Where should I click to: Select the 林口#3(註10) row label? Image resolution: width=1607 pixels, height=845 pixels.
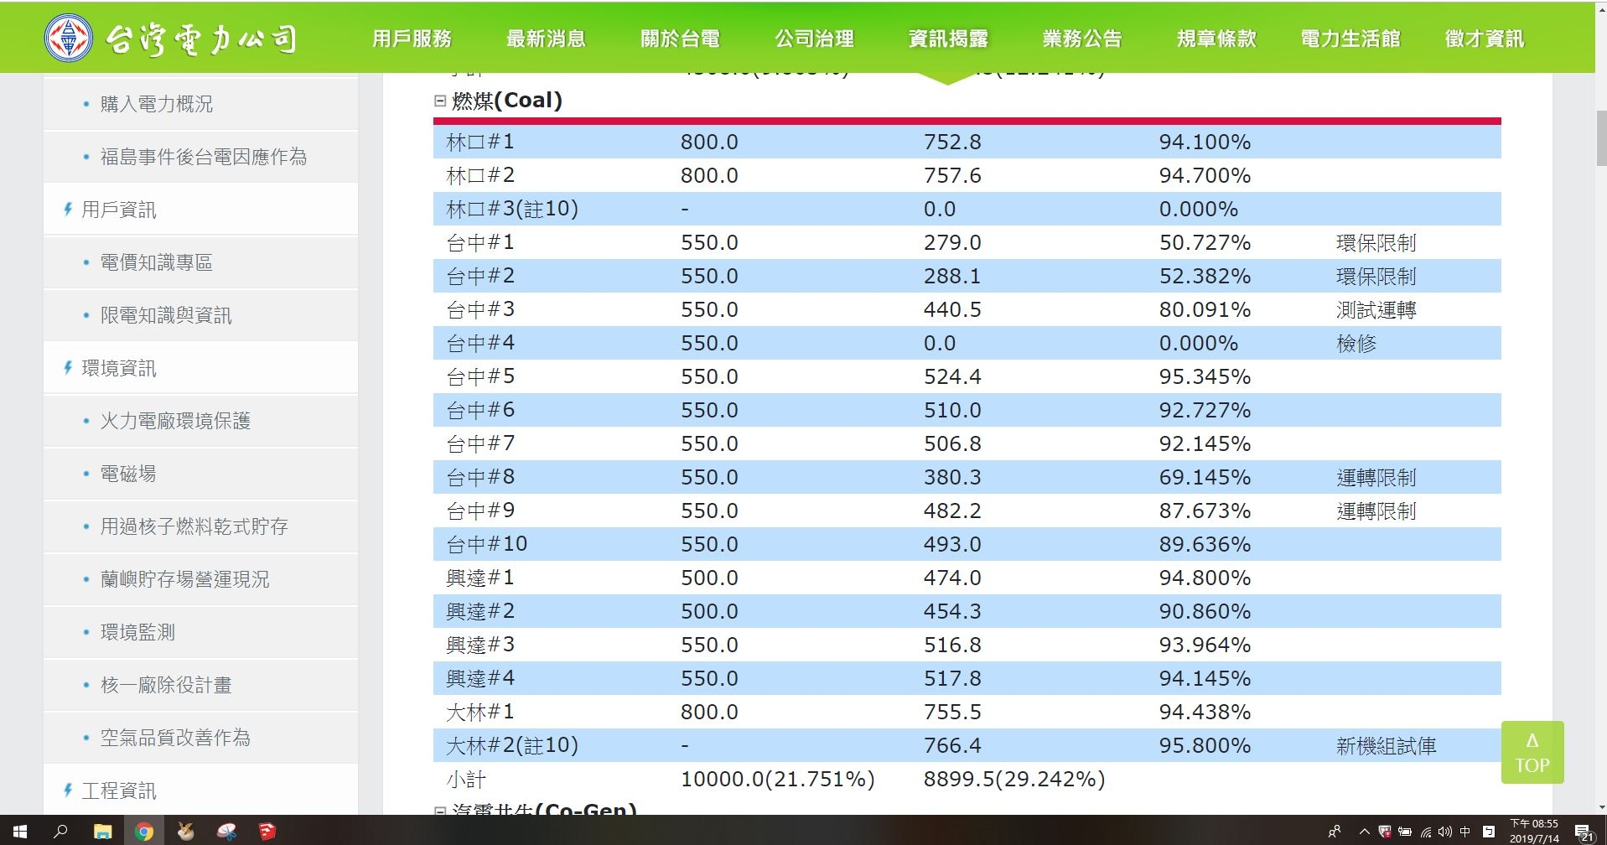[512, 209]
